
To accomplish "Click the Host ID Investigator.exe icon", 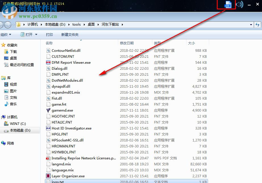I will click(48, 128).
